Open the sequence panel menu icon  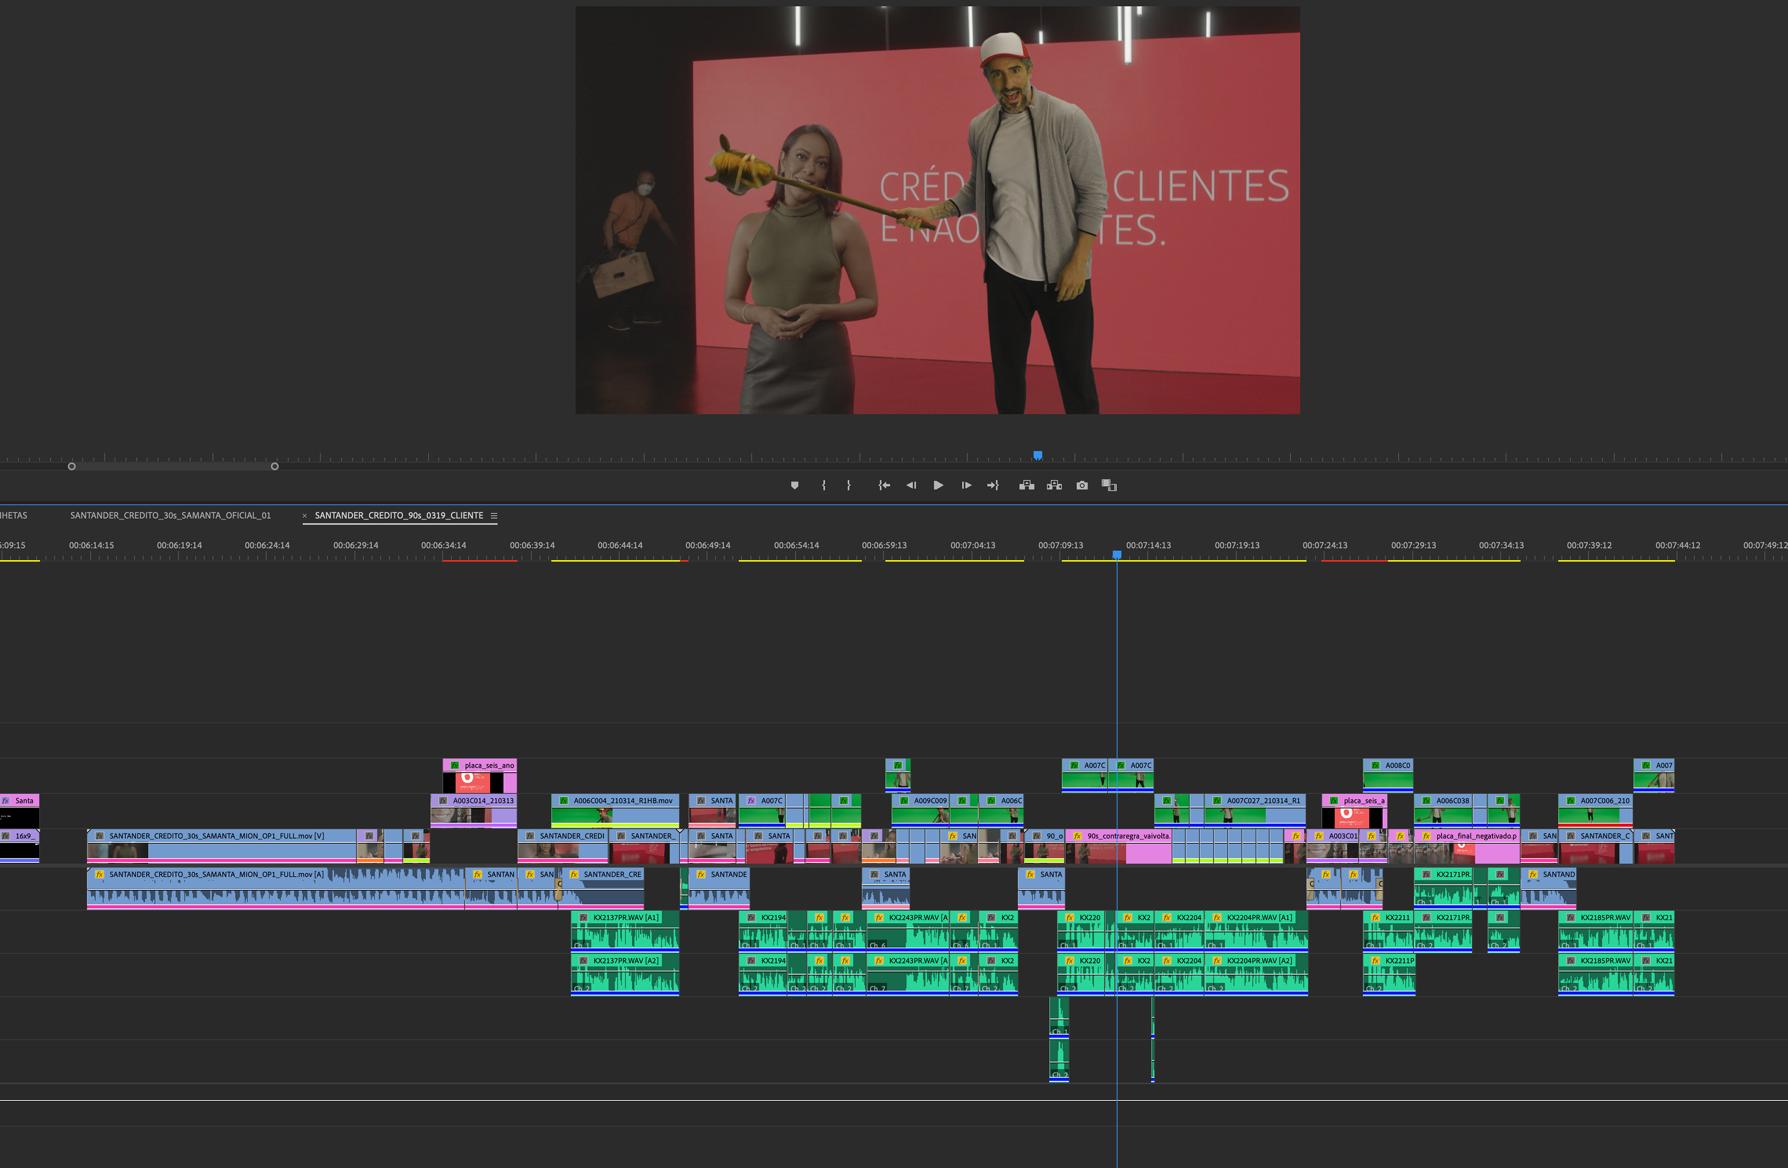(494, 516)
